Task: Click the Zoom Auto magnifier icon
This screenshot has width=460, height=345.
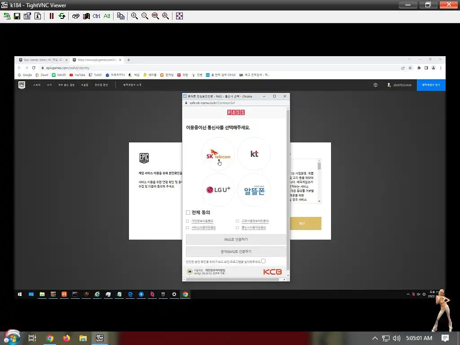Action: [x=165, y=16]
